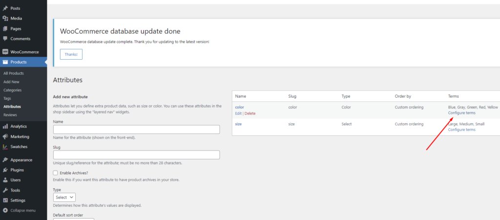Go to product Categories
500x220 pixels.
pos(12,90)
